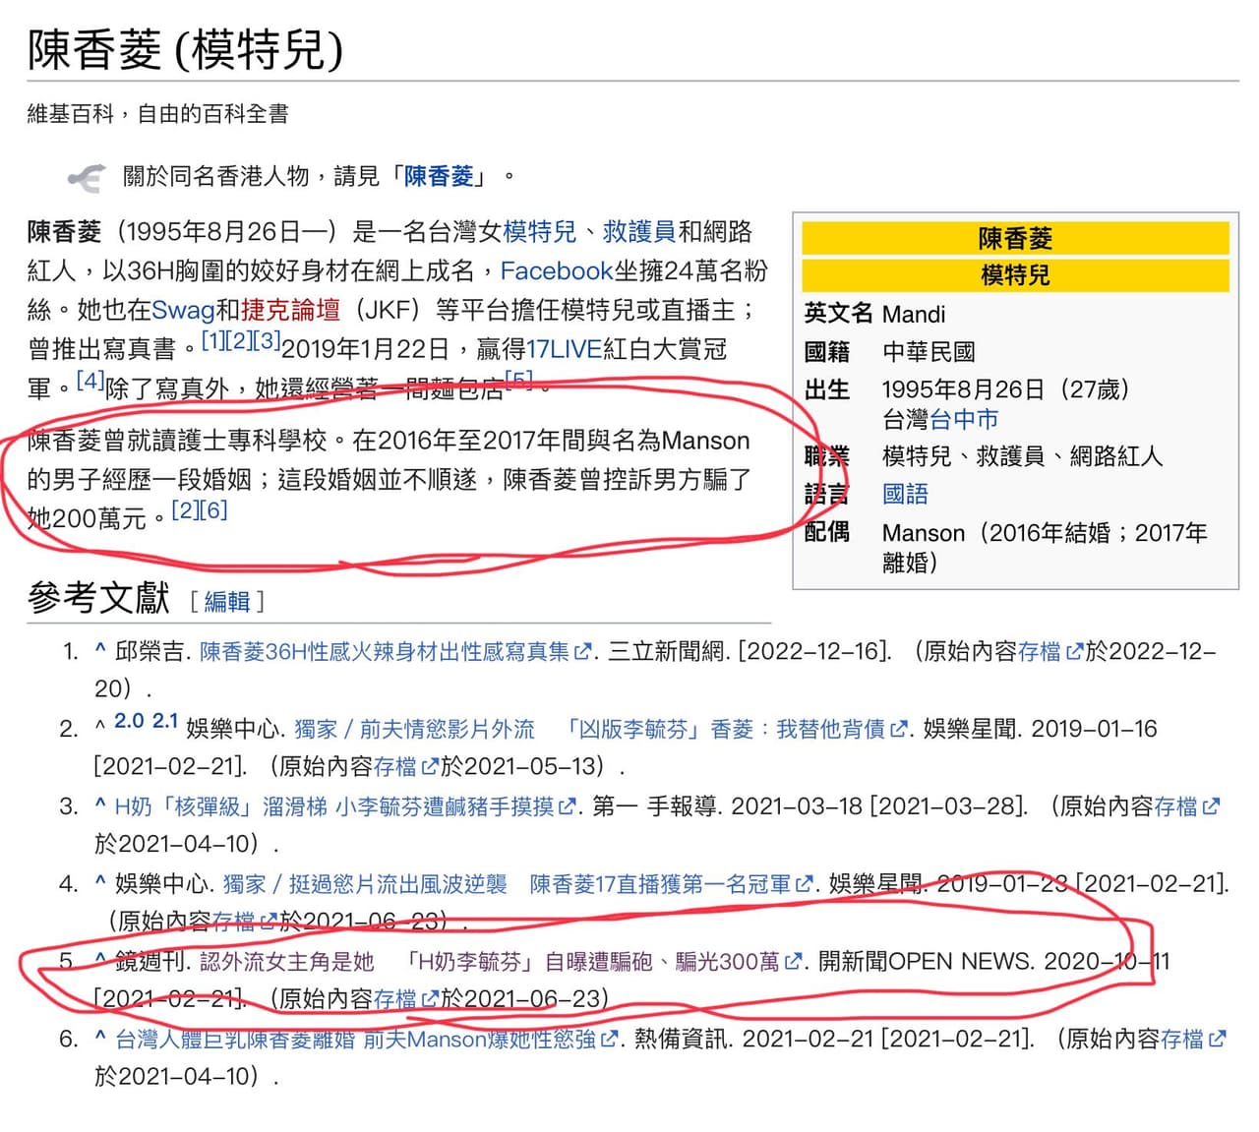Open the red 捷克論壇 link

tap(290, 310)
